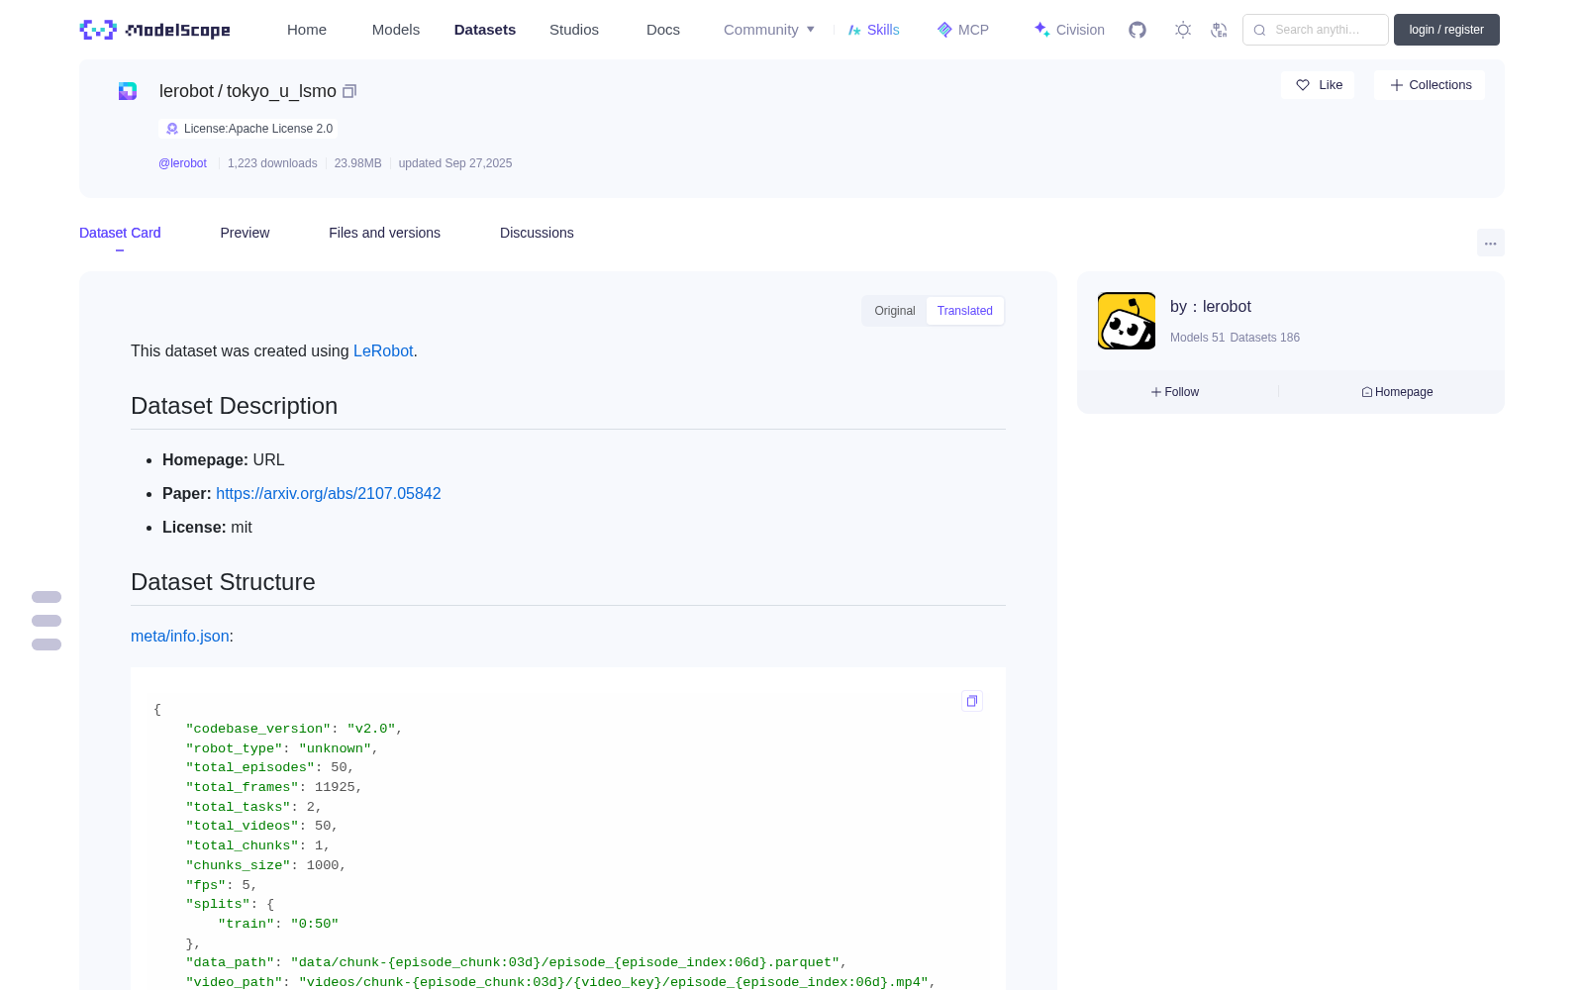Viewport: 1584px width, 990px height.
Task: Click the 'Datasets 186' count text
Action: pyautogui.click(x=1265, y=338)
